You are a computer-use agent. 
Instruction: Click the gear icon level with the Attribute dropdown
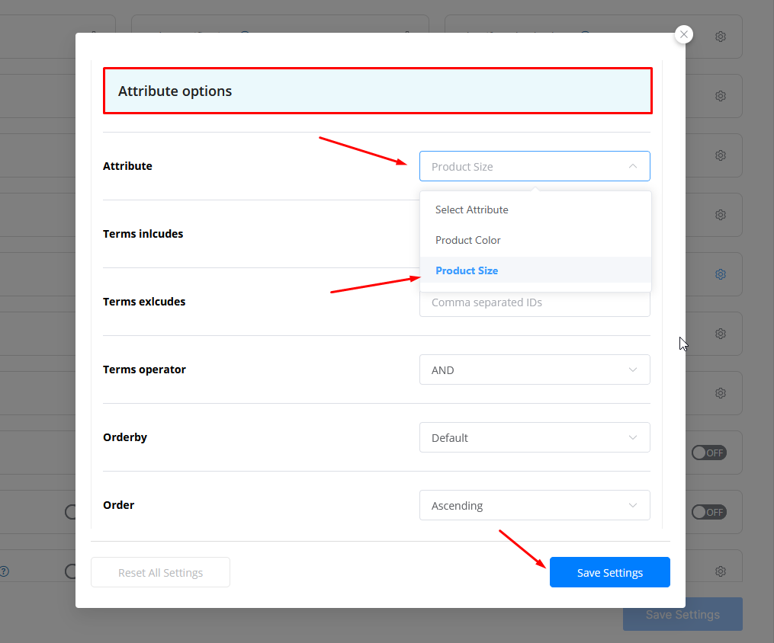[720, 155]
